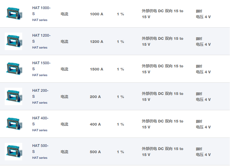Click the HAT 1500-S product name
The width and height of the screenshot is (232, 166).
pyautogui.click(x=41, y=66)
